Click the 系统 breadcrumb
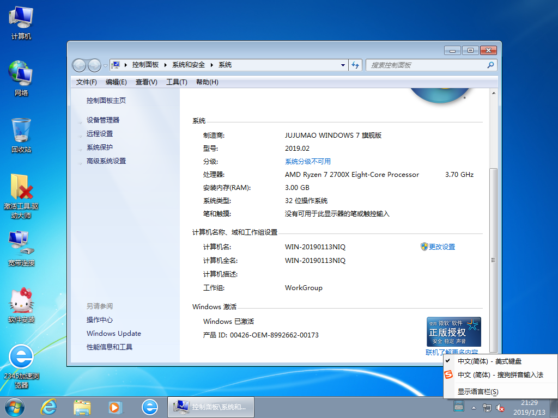Viewport: 558px width, 418px height. coord(225,65)
